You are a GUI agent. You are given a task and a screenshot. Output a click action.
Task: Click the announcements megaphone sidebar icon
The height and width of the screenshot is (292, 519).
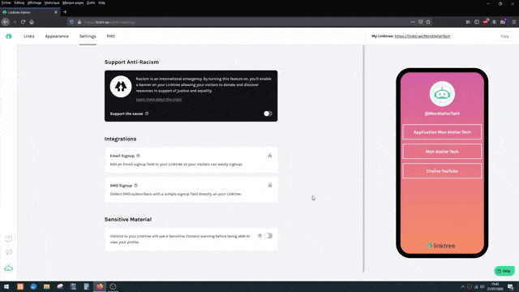point(9,252)
